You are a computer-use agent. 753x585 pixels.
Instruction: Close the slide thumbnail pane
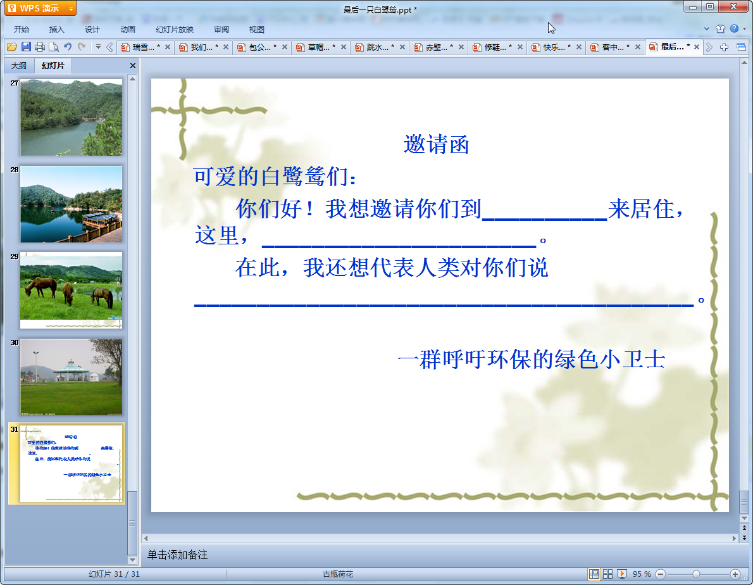click(x=132, y=65)
